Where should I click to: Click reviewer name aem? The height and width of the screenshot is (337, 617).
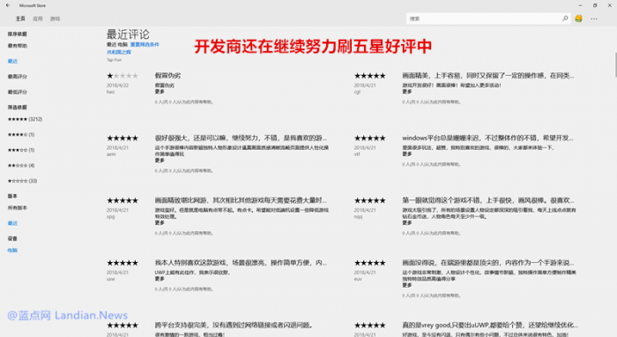[111, 154]
